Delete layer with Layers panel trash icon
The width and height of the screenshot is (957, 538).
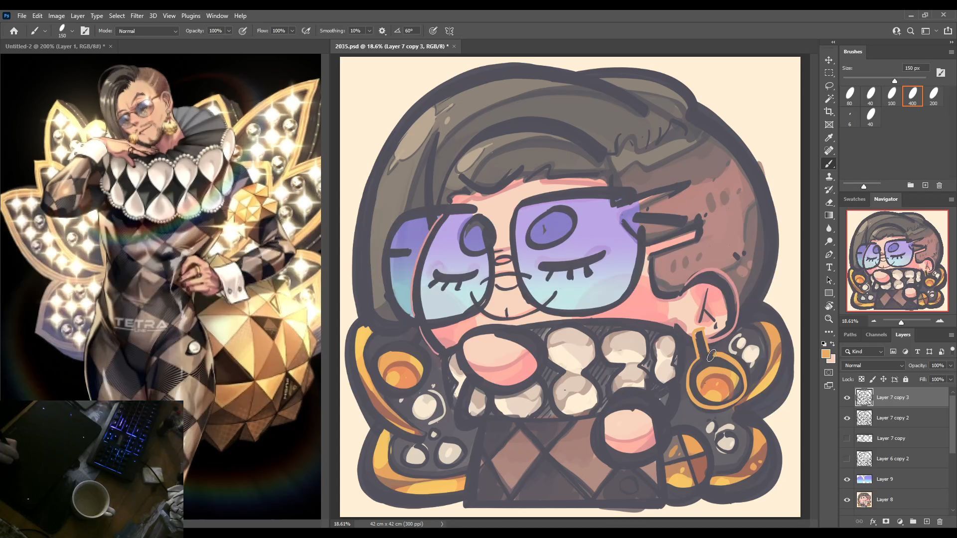(x=940, y=522)
